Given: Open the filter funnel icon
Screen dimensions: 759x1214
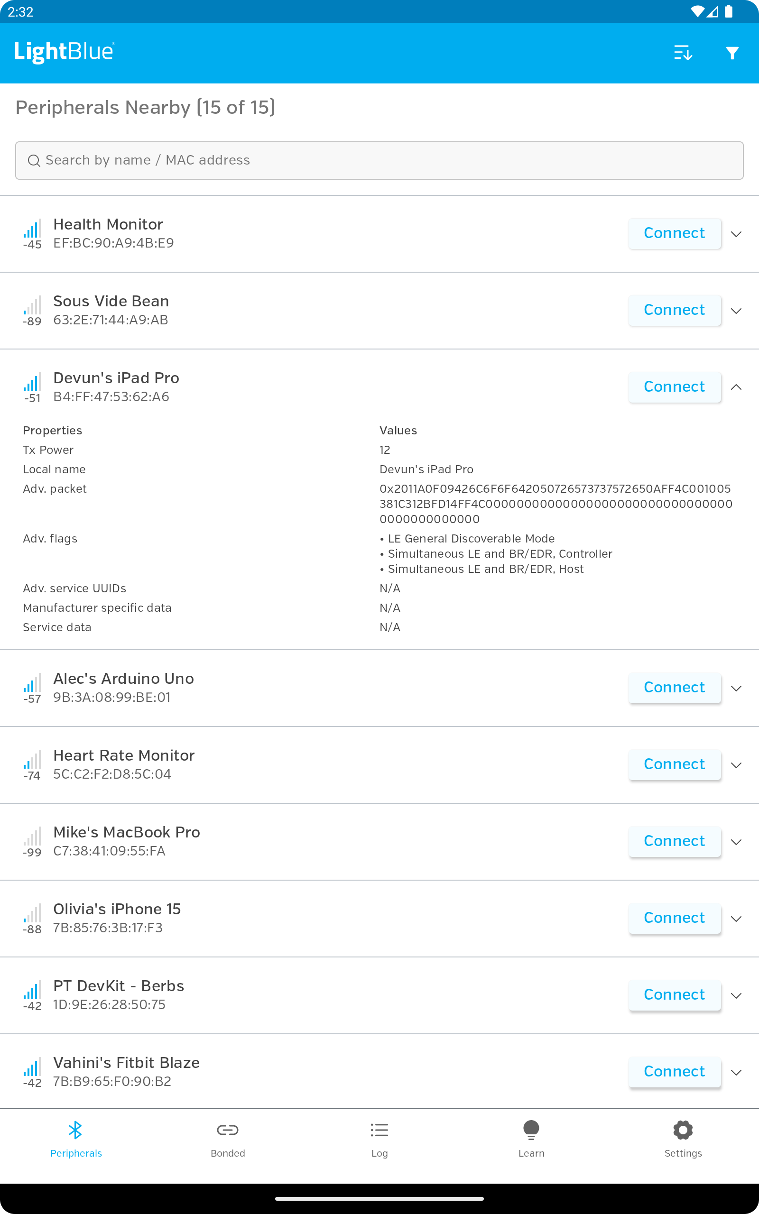Looking at the screenshot, I should click(732, 53).
